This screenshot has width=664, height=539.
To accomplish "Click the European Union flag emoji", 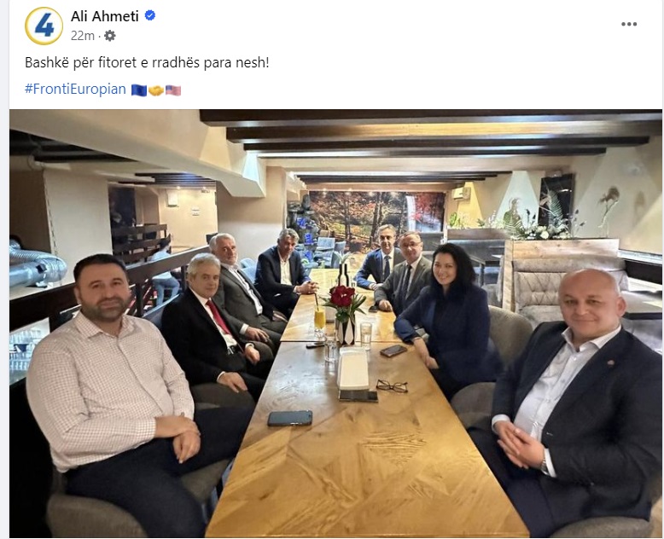I will point(138,90).
